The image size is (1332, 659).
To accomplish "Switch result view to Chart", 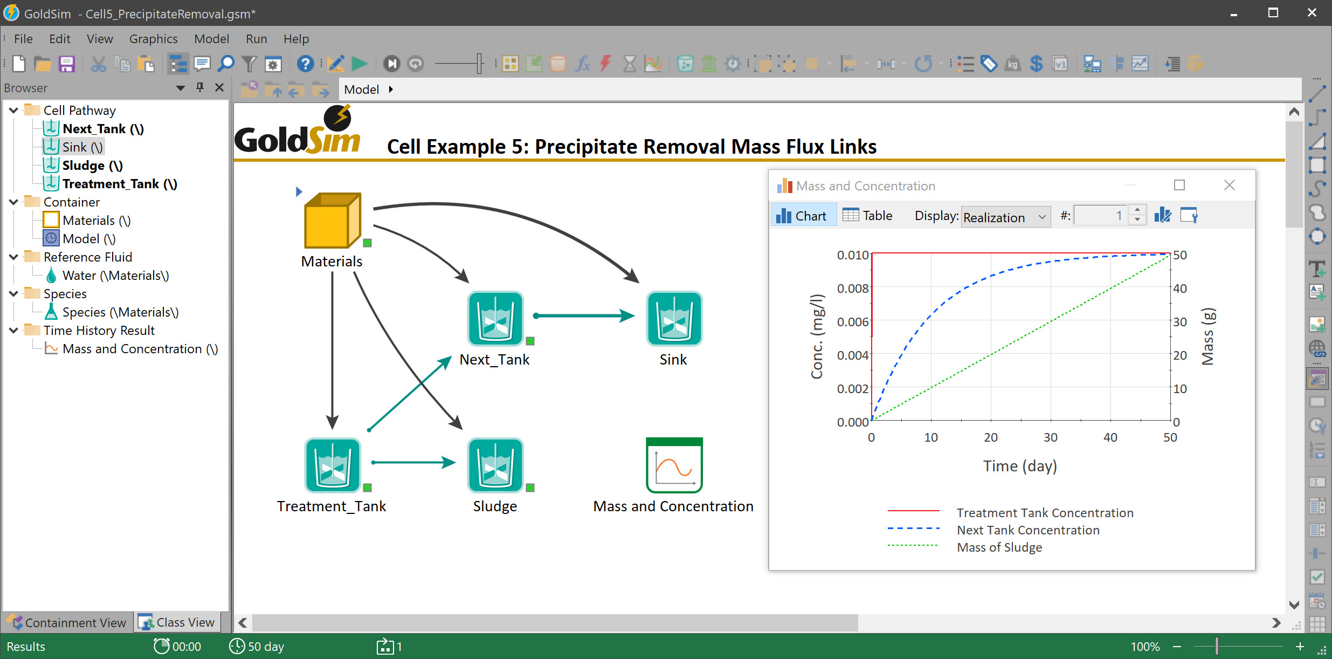I will click(x=804, y=216).
